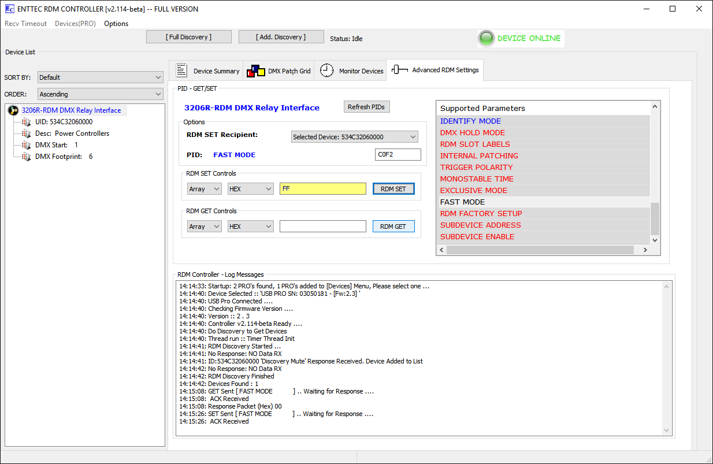Click the UID tree node icon
The image size is (713, 464).
[26, 122]
